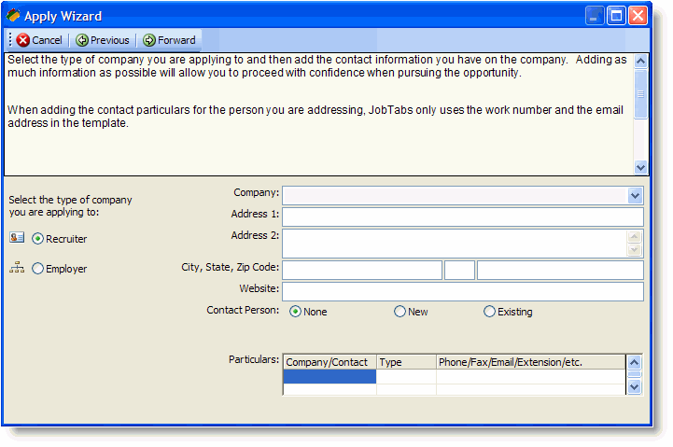Choose New for Contact Person
This screenshot has width=673, height=447.
(x=400, y=312)
